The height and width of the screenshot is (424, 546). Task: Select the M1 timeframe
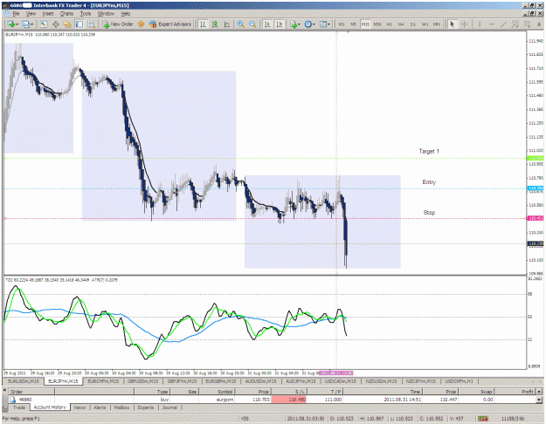(x=342, y=24)
